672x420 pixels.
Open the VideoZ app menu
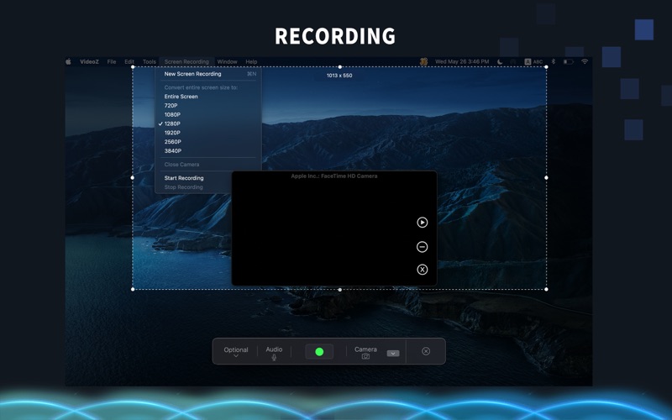click(89, 61)
